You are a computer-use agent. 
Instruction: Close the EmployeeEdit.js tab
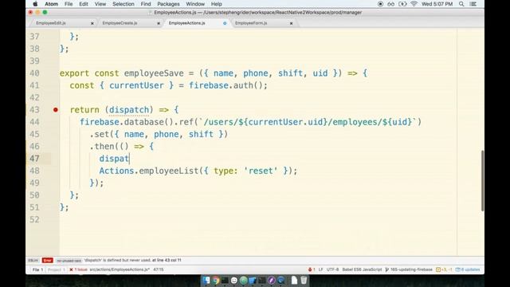click(x=92, y=23)
